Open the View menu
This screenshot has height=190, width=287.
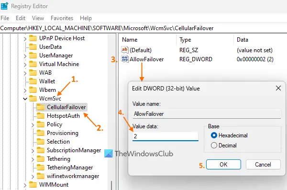tap(38, 18)
